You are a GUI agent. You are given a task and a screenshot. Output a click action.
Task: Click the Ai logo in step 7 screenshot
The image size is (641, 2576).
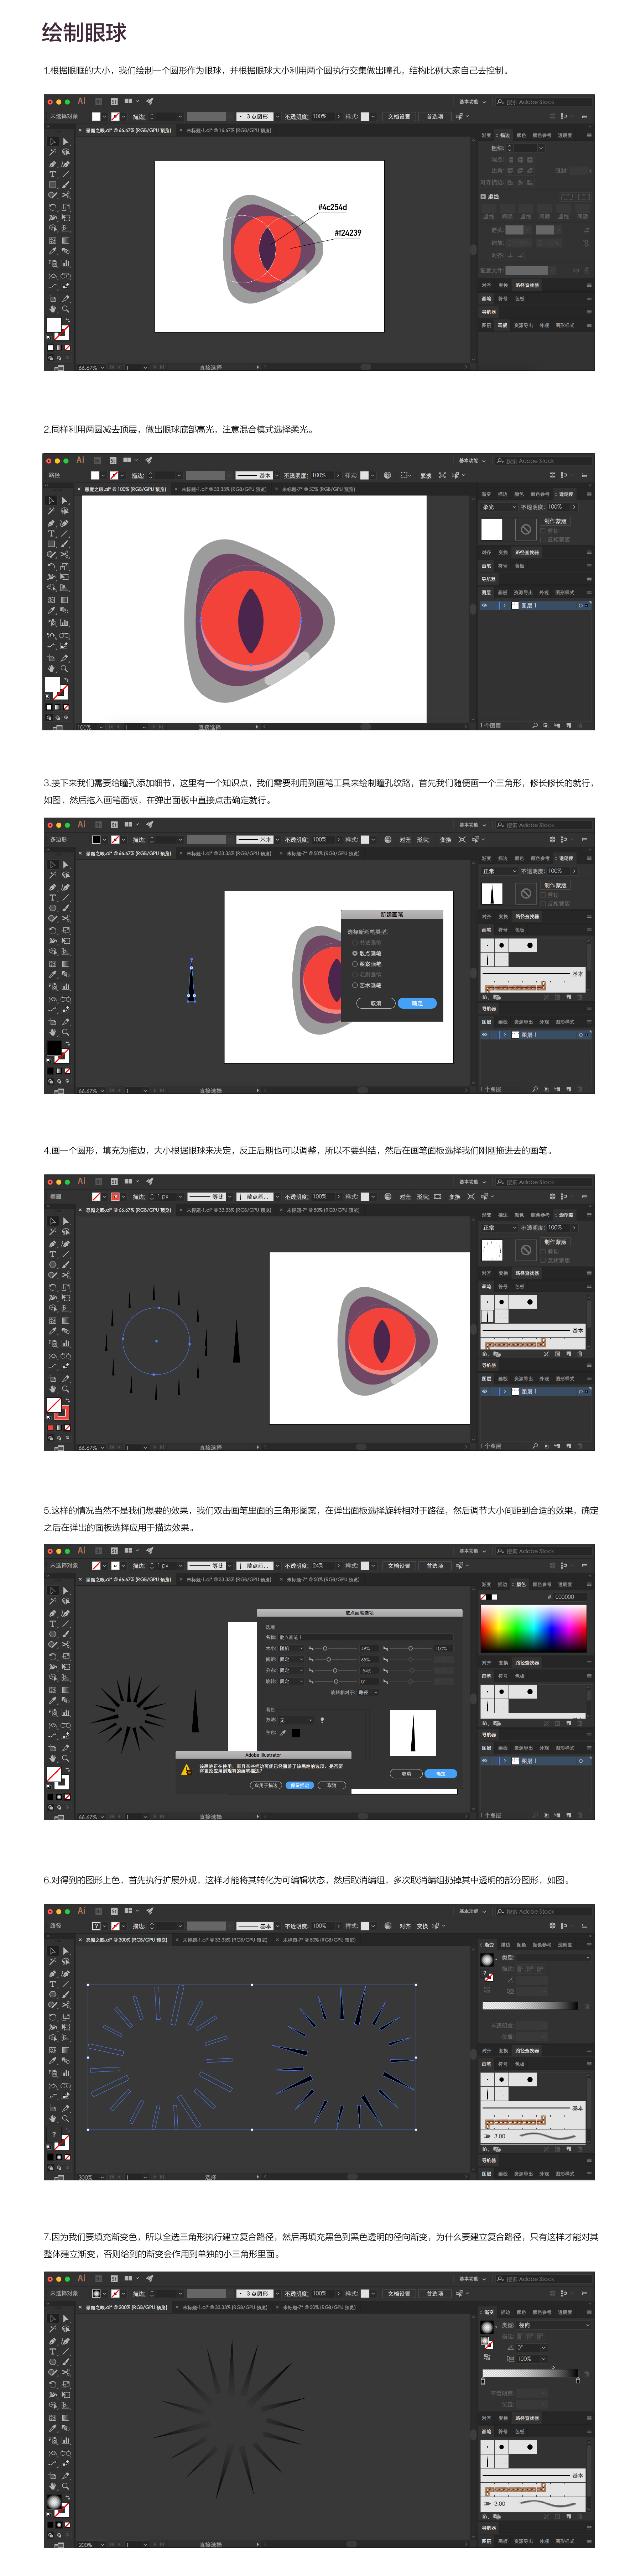(x=82, y=2278)
